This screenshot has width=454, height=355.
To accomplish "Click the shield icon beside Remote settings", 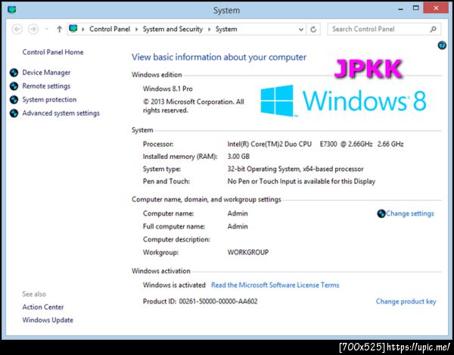I will (14, 86).
